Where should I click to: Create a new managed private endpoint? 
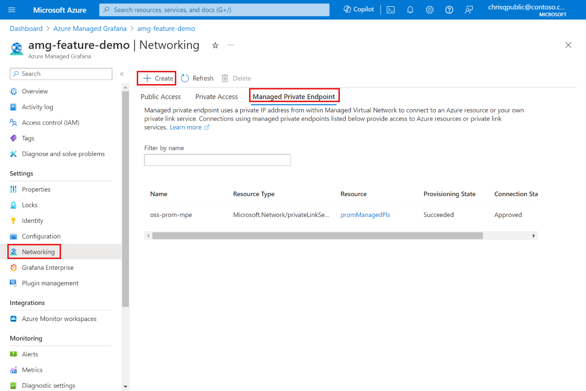coord(156,78)
